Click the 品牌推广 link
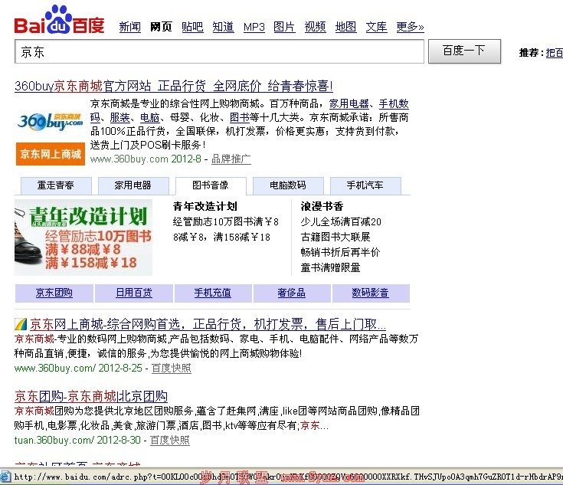This screenshot has height=485, width=563. tap(231, 159)
